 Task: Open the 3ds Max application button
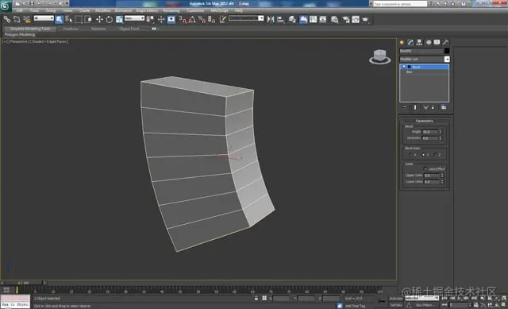tap(6, 6)
